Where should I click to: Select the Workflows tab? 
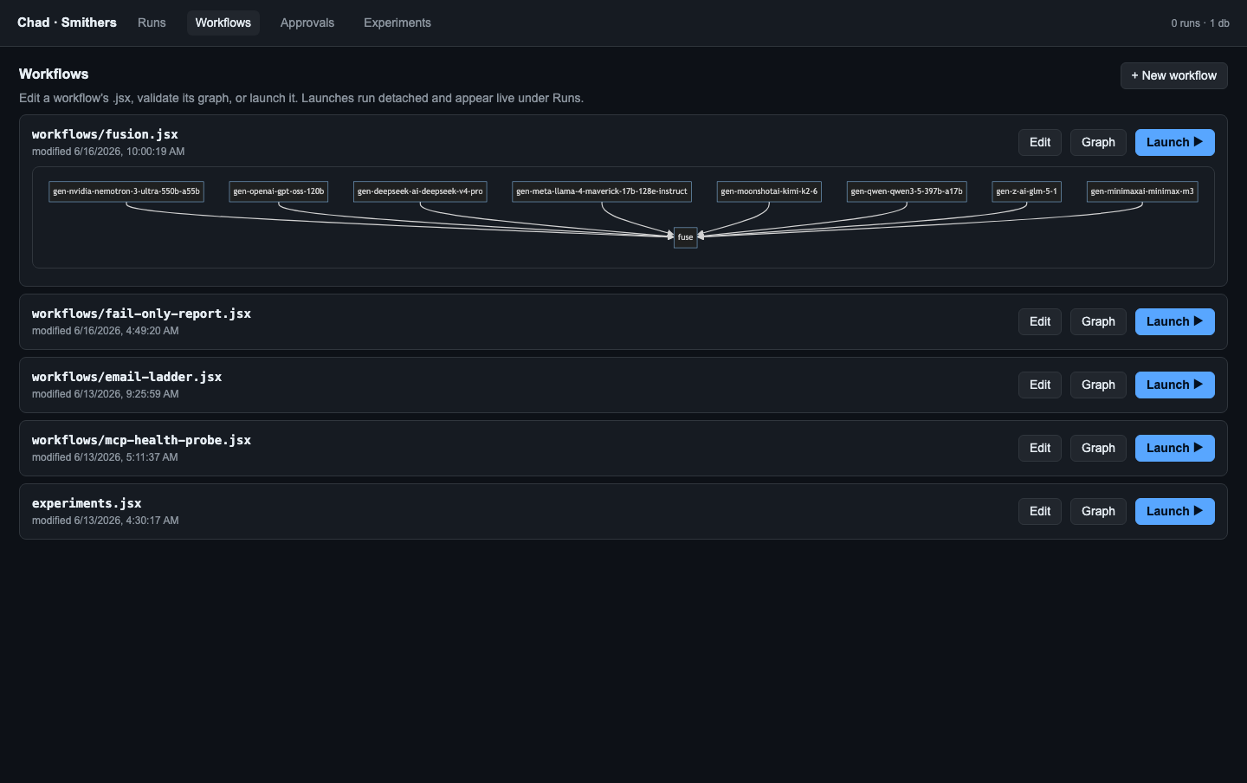tap(223, 23)
